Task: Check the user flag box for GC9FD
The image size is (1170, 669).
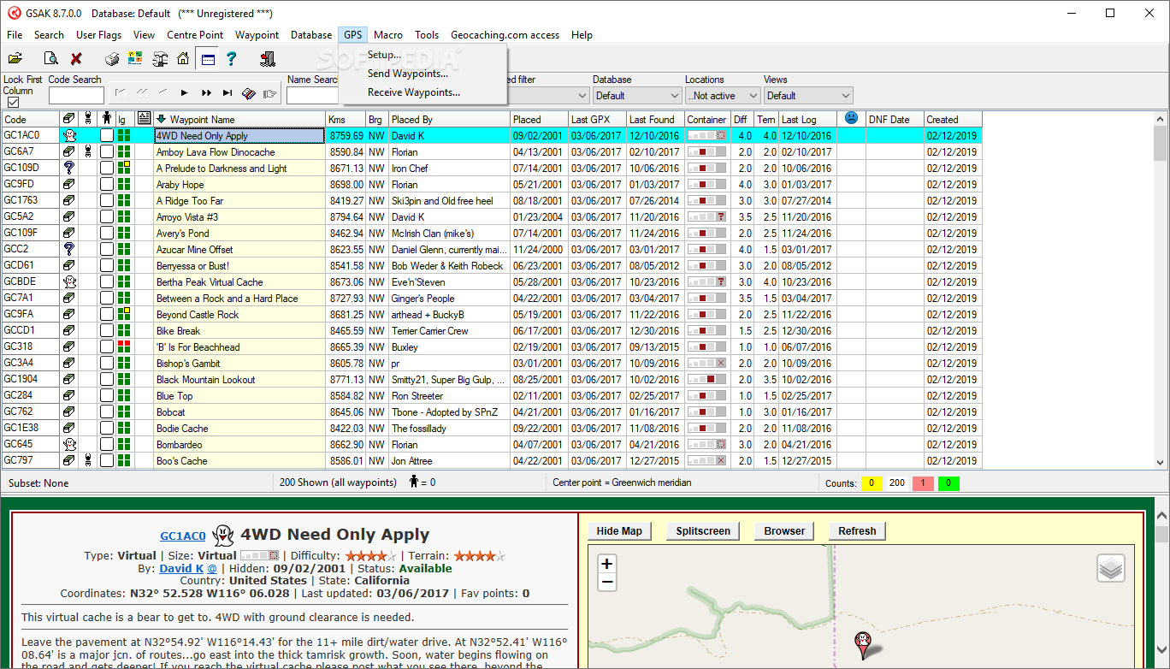Action: pos(106,184)
